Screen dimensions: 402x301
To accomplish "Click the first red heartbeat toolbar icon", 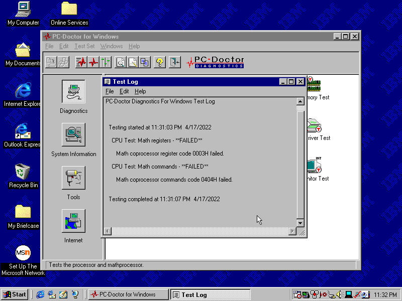I will pos(81,62).
